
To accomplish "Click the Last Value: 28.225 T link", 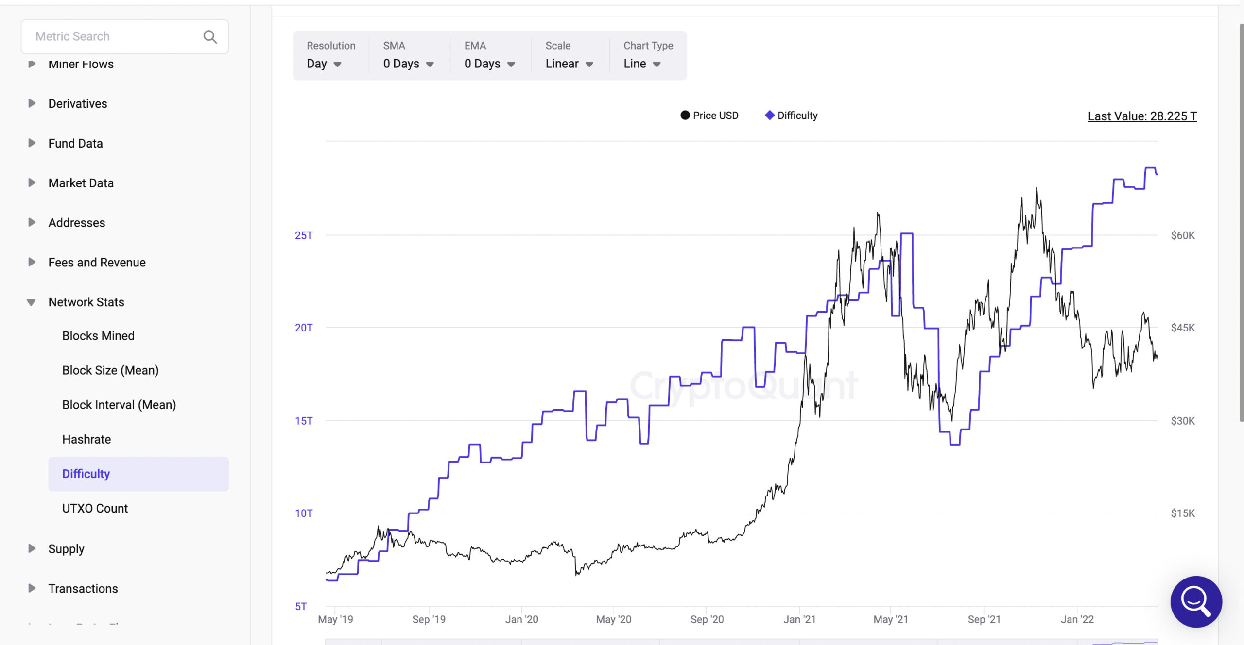I will point(1142,116).
